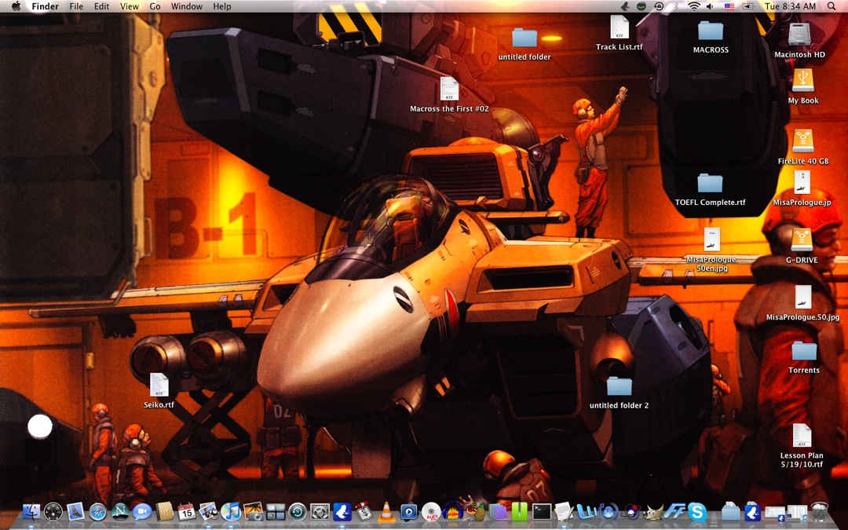848x530 pixels.
Task: Open Finder from the Dock
Action: coord(31,511)
